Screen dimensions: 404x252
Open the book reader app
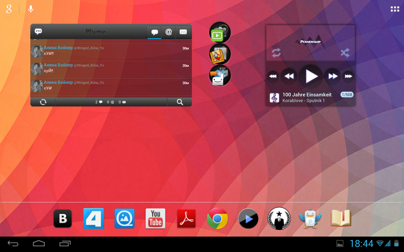pyautogui.click(x=341, y=218)
